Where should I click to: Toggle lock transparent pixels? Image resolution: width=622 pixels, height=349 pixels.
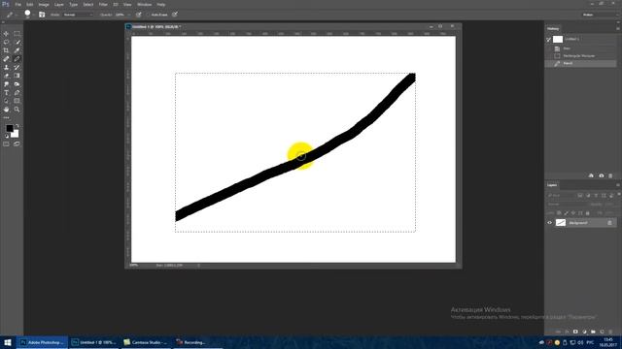tap(559, 213)
